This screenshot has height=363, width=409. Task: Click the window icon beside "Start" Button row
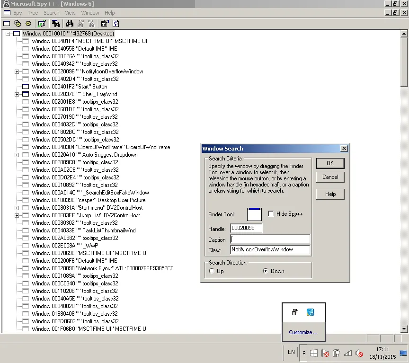pos(26,87)
